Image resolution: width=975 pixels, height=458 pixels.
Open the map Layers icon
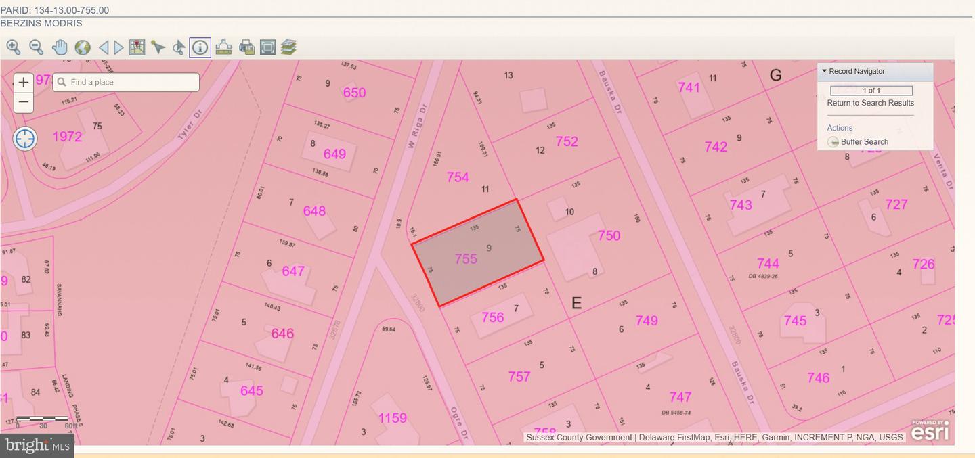point(289,47)
